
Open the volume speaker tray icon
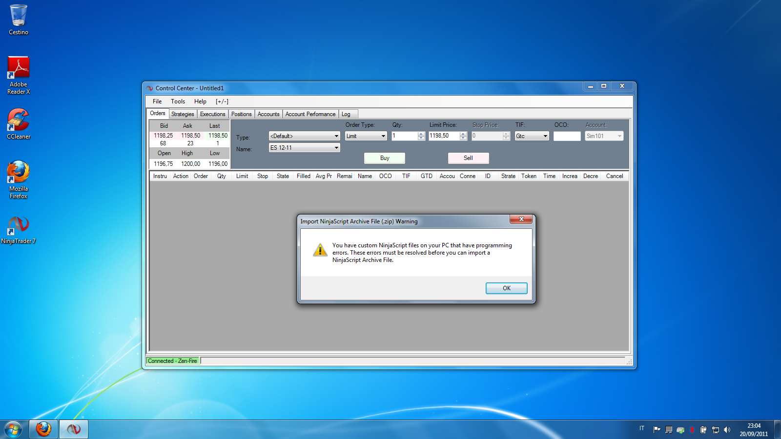point(727,430)
